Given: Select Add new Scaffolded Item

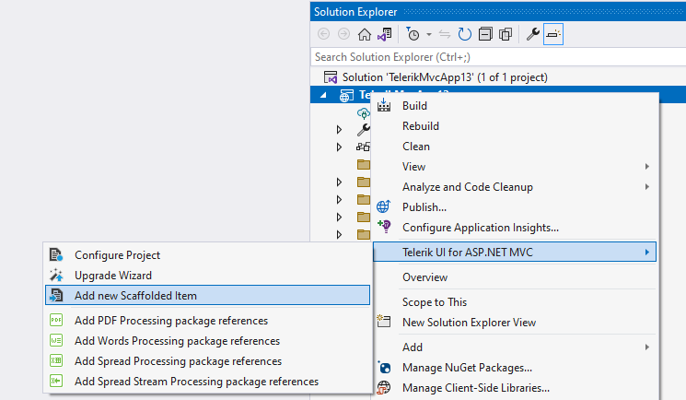Looking at the screenshot, I should point(208,296).
